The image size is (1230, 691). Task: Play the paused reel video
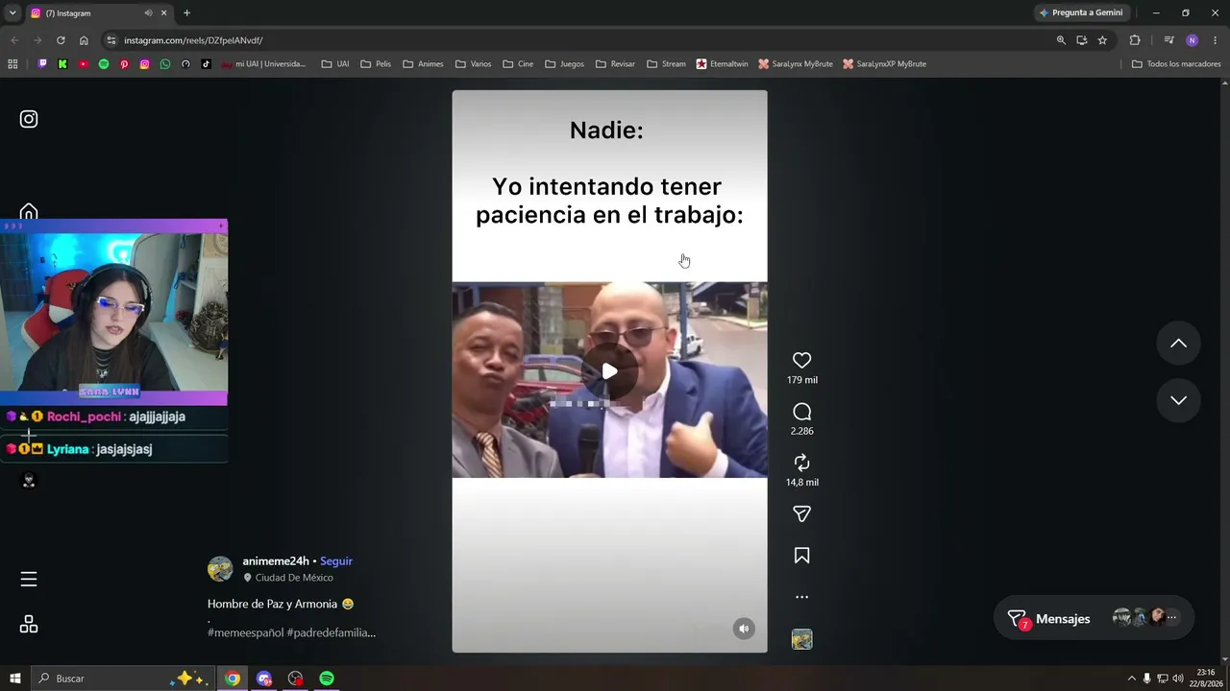pyautogui.click(x=609, y=371)
